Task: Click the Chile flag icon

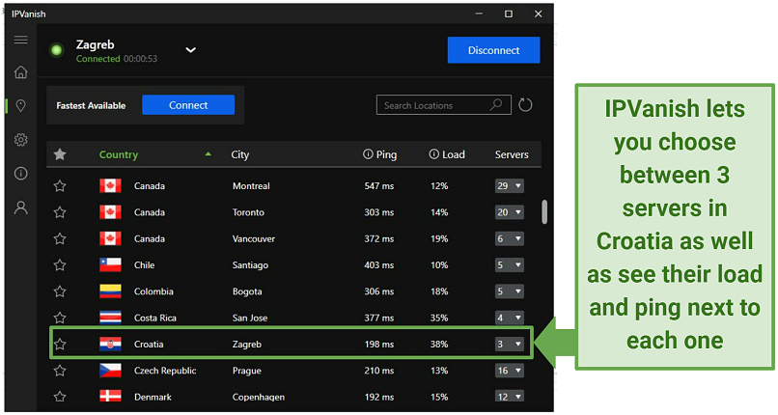Action: tap(110, 264)
